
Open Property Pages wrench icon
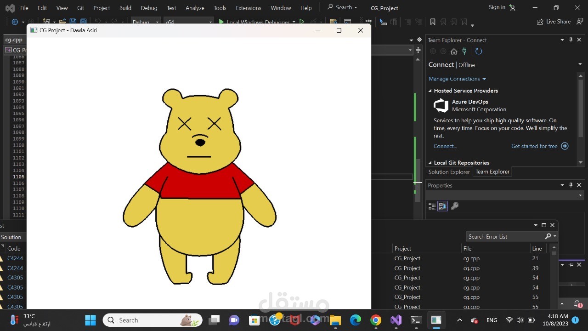455,206
